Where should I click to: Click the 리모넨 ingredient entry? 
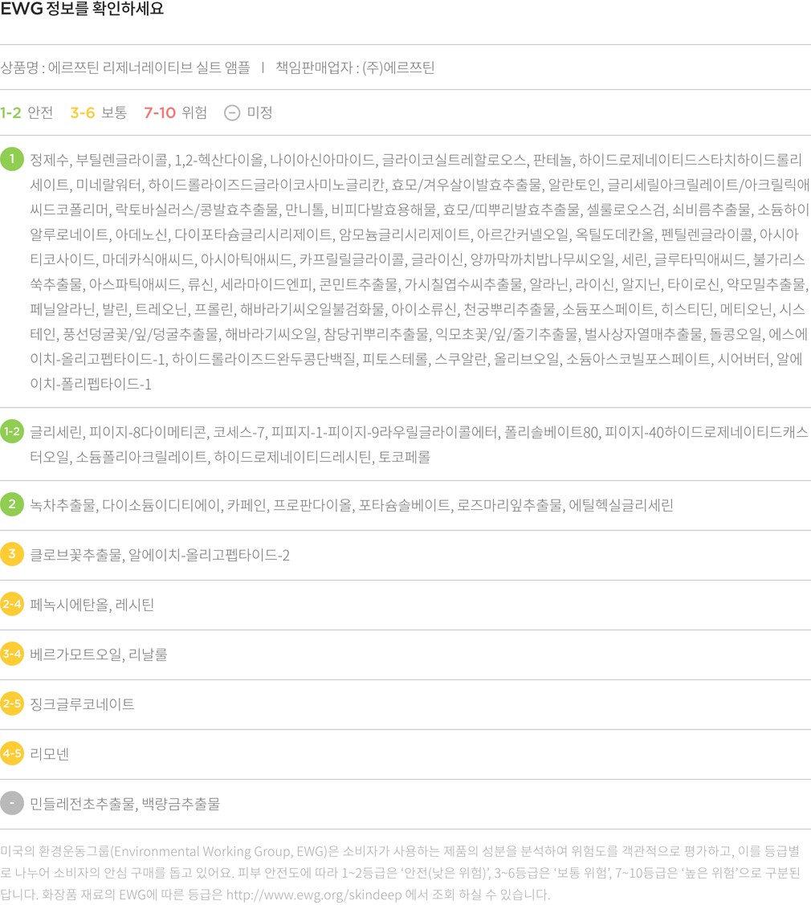coord(50,754)
